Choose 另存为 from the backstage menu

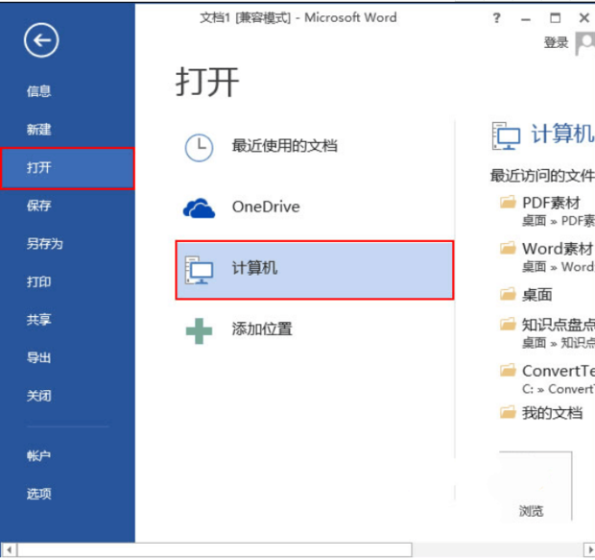pyautogui.click(x=45, y=244)
